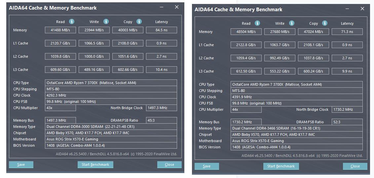Viewport: 374px width, 178px height.
Task: Click DRAM:FSB Ratio value 52:3
Action: 347,122
